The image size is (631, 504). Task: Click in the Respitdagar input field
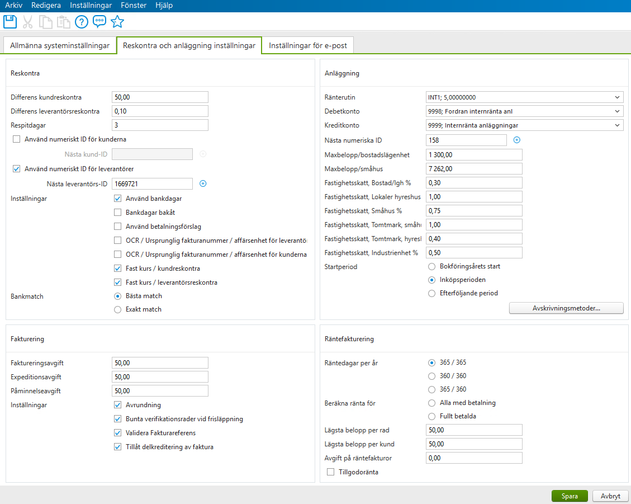(159, 125)
